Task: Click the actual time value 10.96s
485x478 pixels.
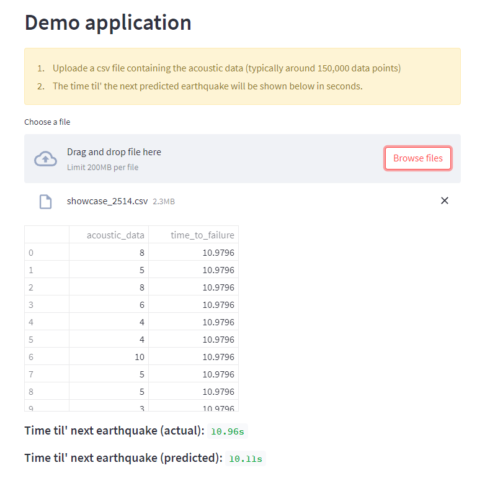Action: [x=228, y=431]
